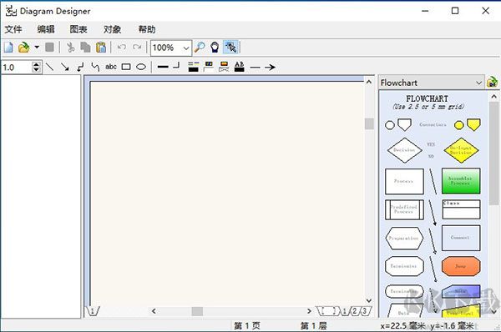Click canvas horizontal scrollbar left arrow
Screen dimensions: 501x332
(x=154, y=311)
